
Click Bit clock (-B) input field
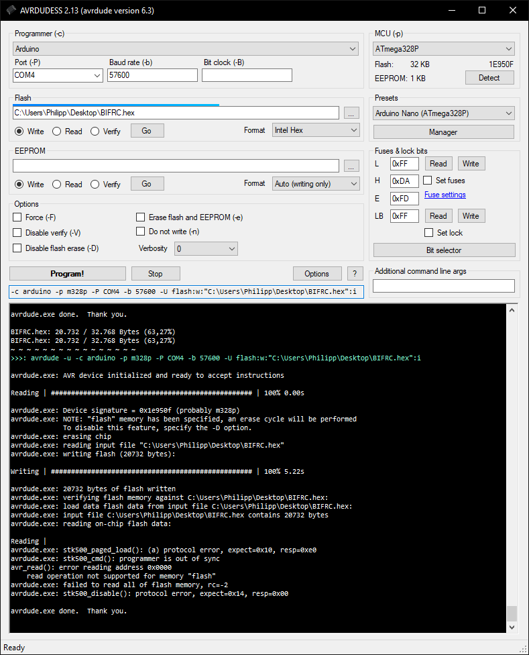pyautogui.click(x=247, y=75)
